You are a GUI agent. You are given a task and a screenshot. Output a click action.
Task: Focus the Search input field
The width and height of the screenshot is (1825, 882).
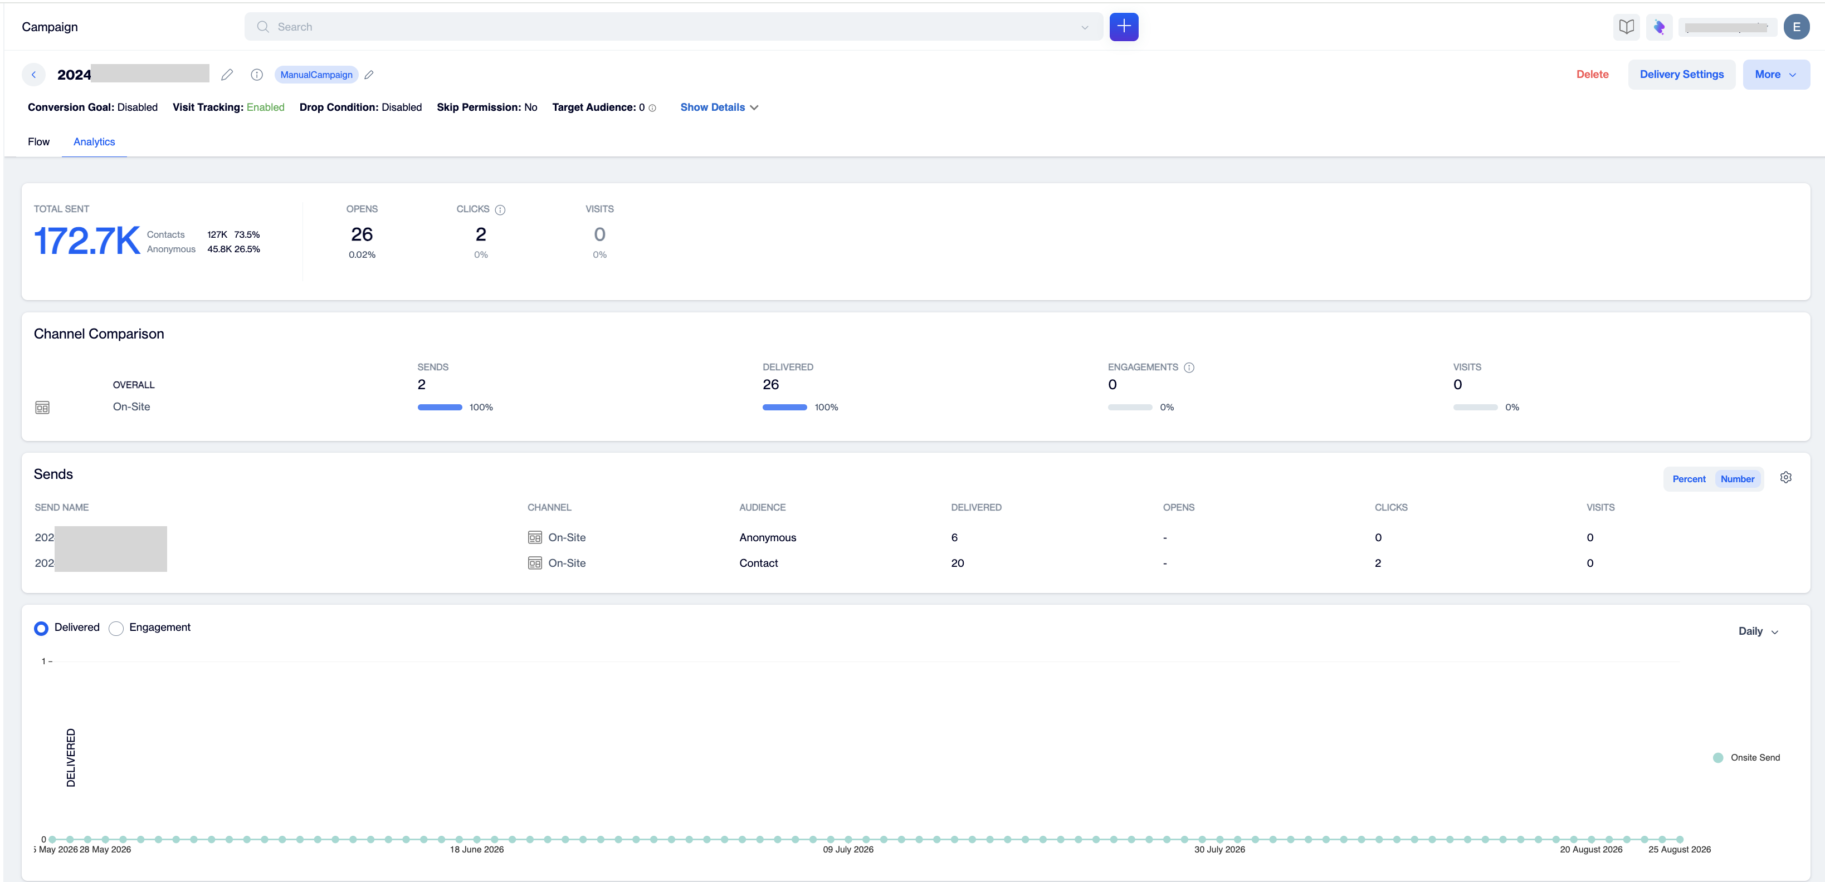click(673, 27)
